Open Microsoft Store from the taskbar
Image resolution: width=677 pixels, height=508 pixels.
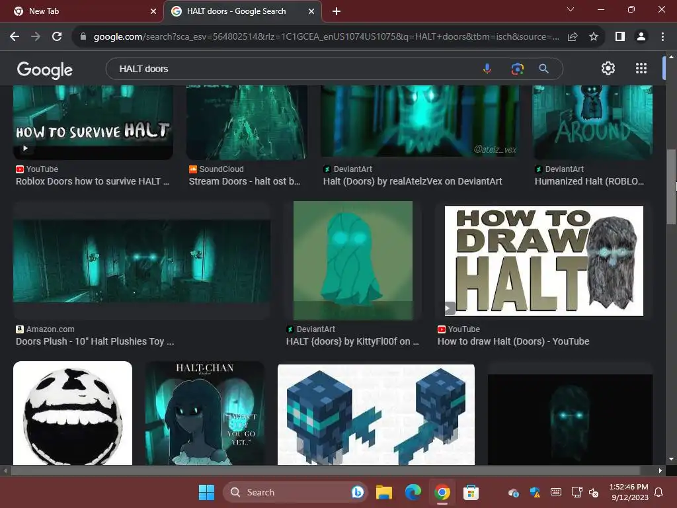pos(471,492)
